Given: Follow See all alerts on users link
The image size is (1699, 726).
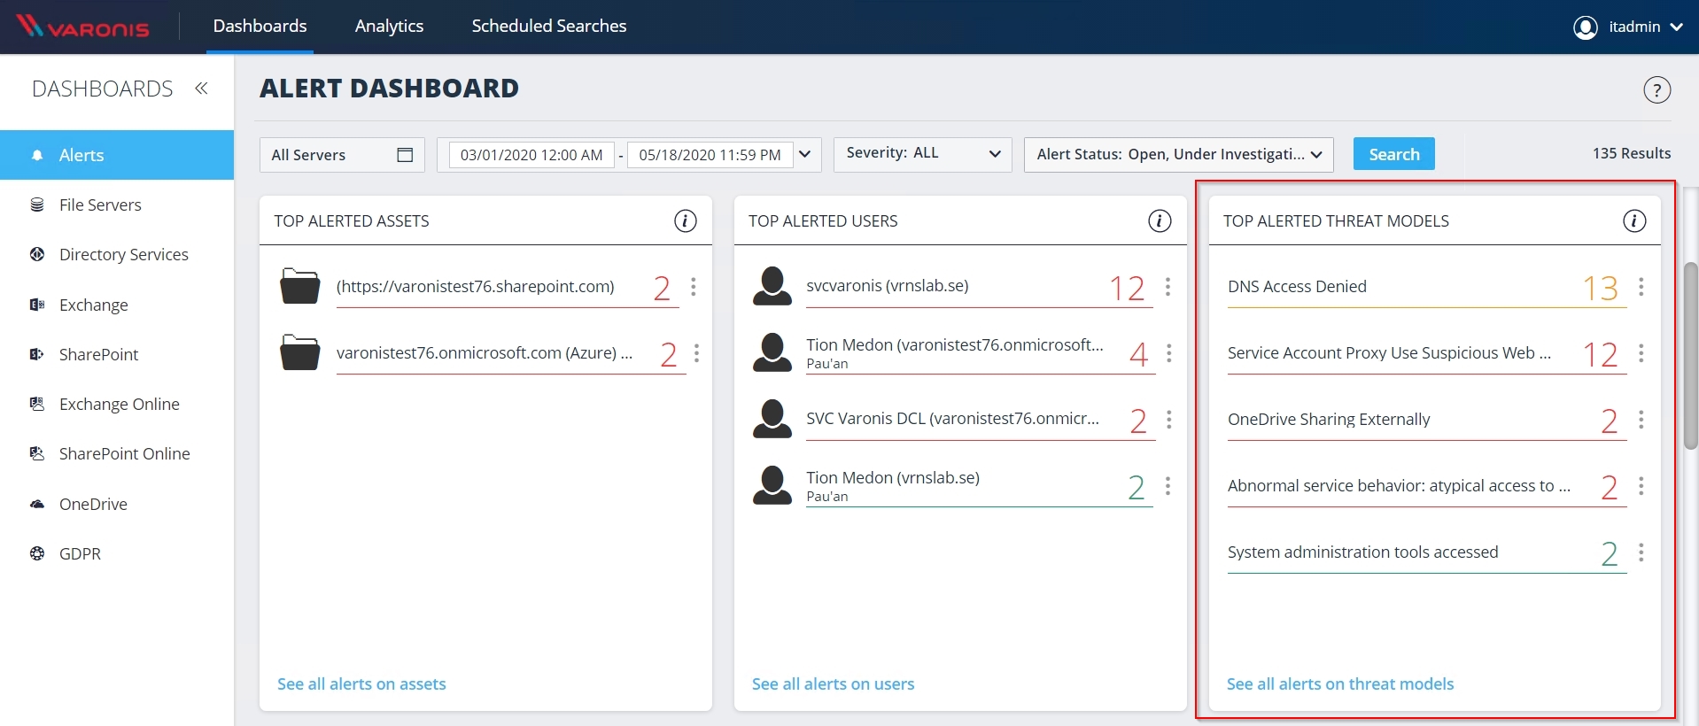Looking at the screenshot, I should (833, 684).
